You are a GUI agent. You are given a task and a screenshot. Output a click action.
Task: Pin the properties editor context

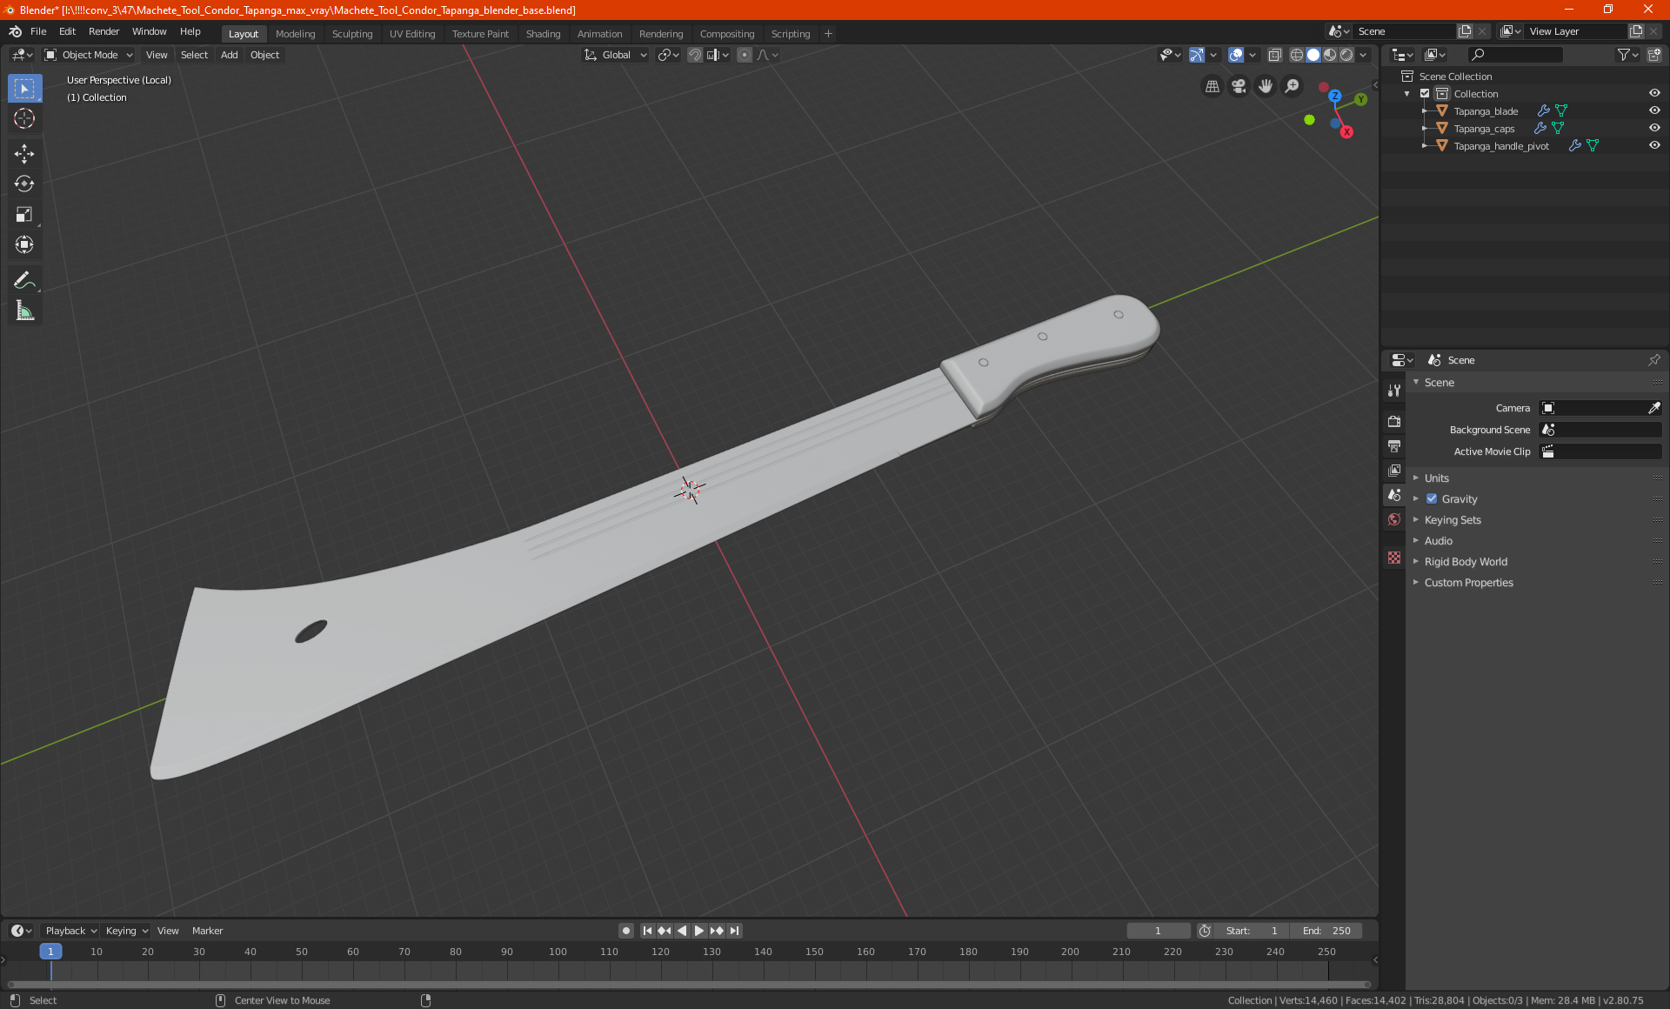pyautogui.click(x=1653, y=360)
